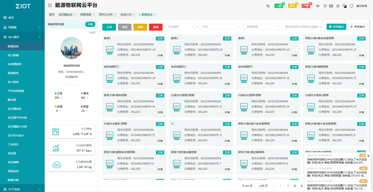Toggle the 正常 status filter button
This screenshot has width=373, height=192.
(109, 27)
